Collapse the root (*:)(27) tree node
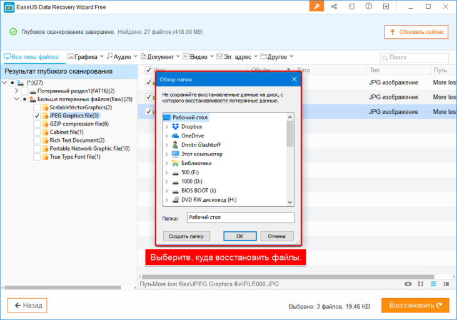The width and height of the screenshot is (457, 320). pyautogui.click(x=4, y=82)
